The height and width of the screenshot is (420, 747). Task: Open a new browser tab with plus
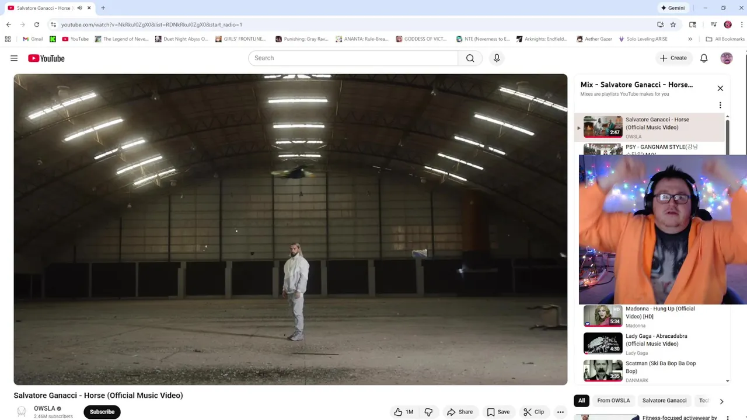[103, 8]
